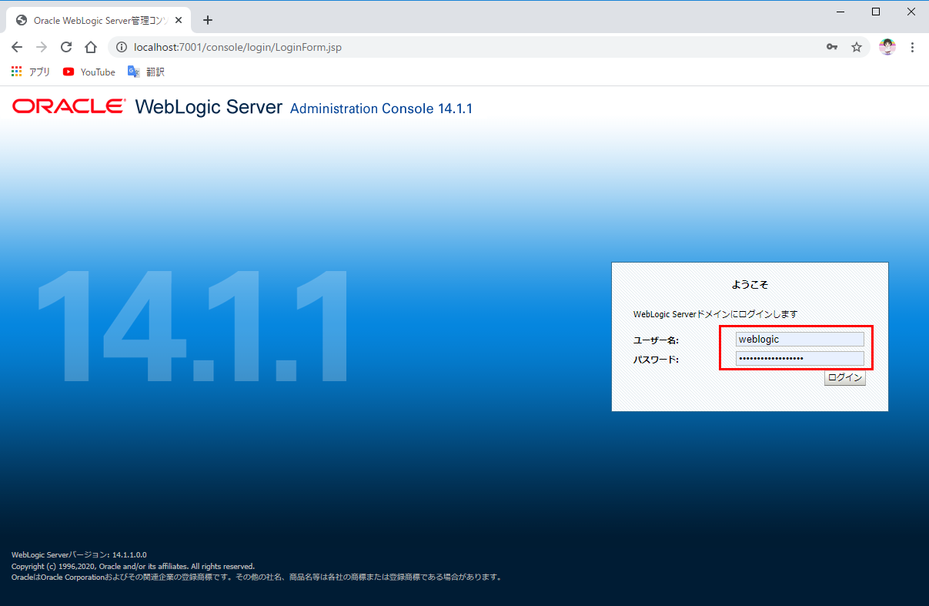Open the Chrome profile avatar
This screenshot has height=606, width=929.
click(x=887, y=47)
